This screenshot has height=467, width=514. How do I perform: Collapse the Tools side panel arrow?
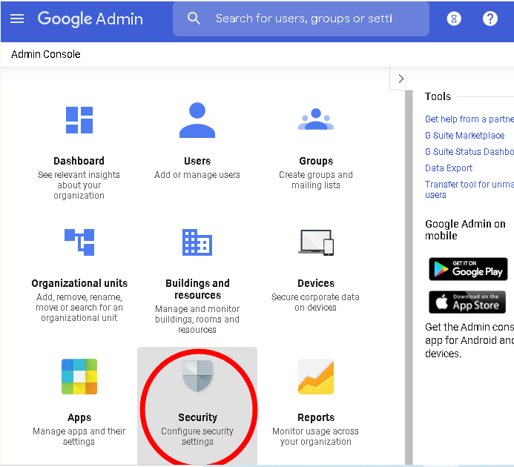(x=401, y=79)
